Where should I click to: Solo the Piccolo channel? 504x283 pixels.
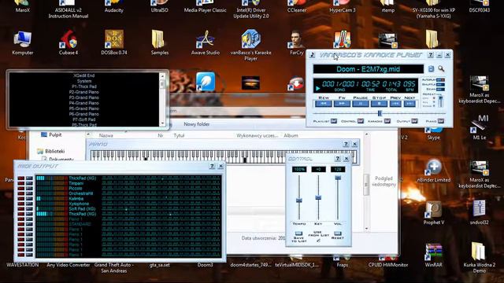tap(29, 189)
